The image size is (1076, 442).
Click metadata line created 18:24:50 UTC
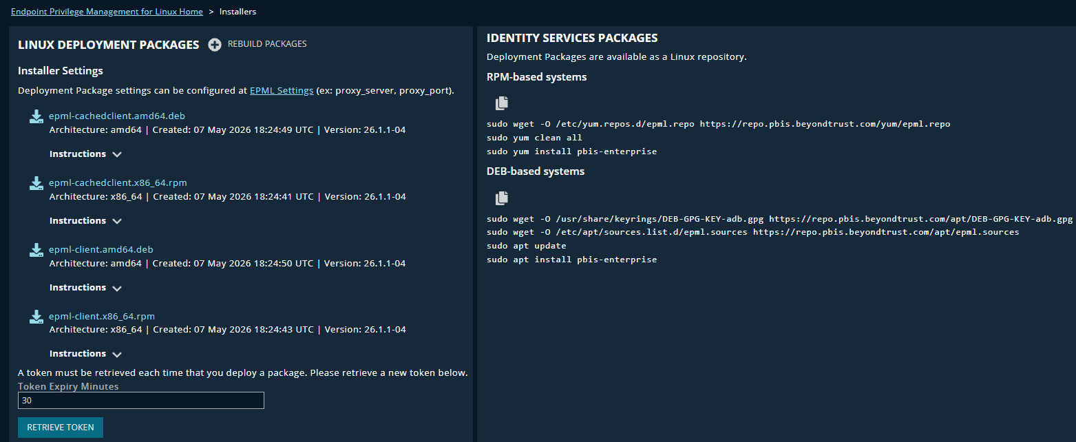click(x=228, y=263)
